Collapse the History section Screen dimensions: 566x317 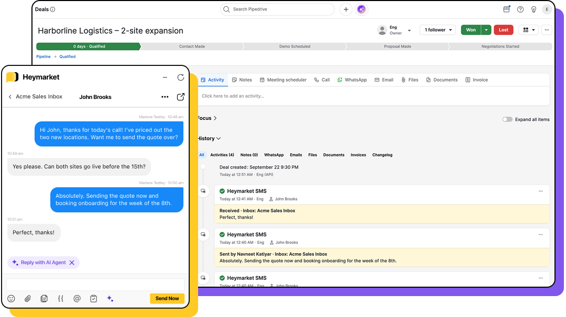click(209, 138)
